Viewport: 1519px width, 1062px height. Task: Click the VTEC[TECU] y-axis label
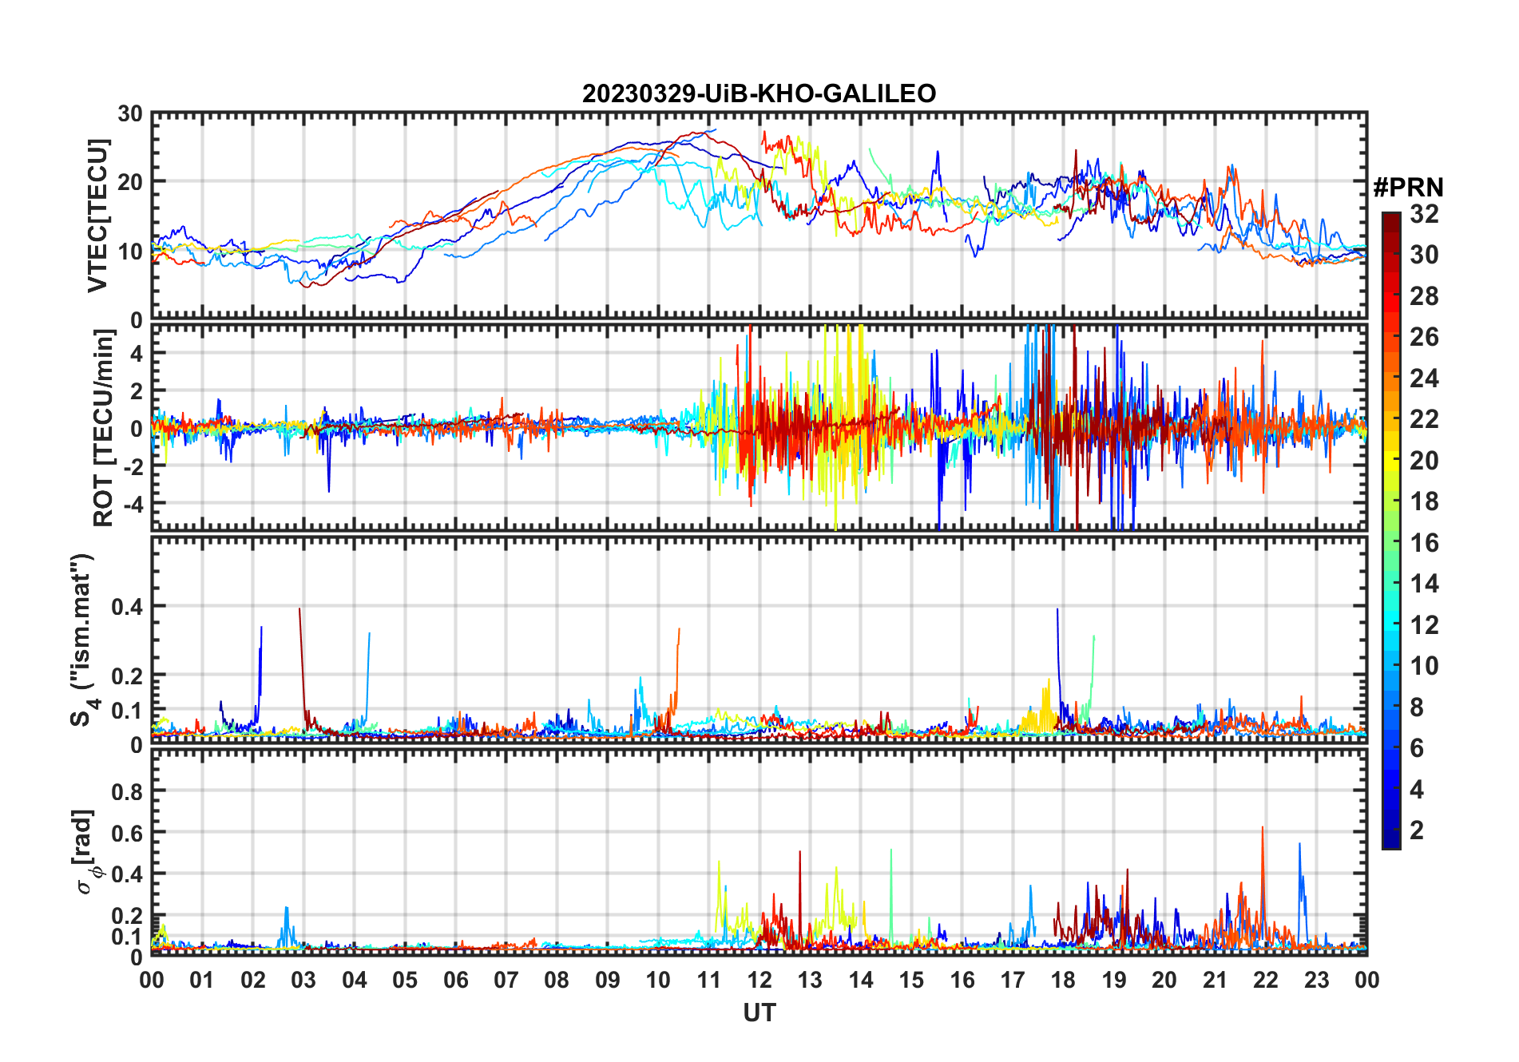(x=98, y=216)
